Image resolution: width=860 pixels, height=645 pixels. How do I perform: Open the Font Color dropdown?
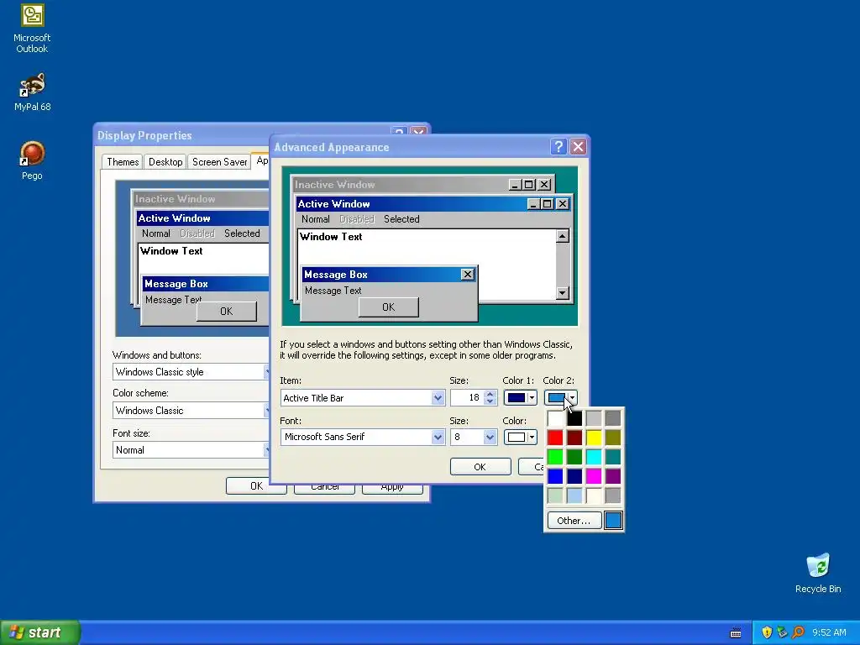[x=520, y=437]
